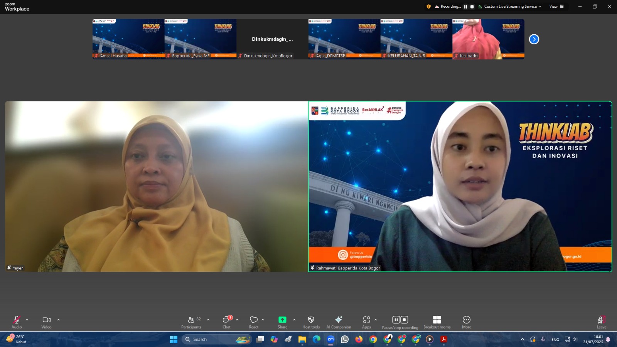Stop recording from the top bar
617x347 pixels.
click(472, 7)
